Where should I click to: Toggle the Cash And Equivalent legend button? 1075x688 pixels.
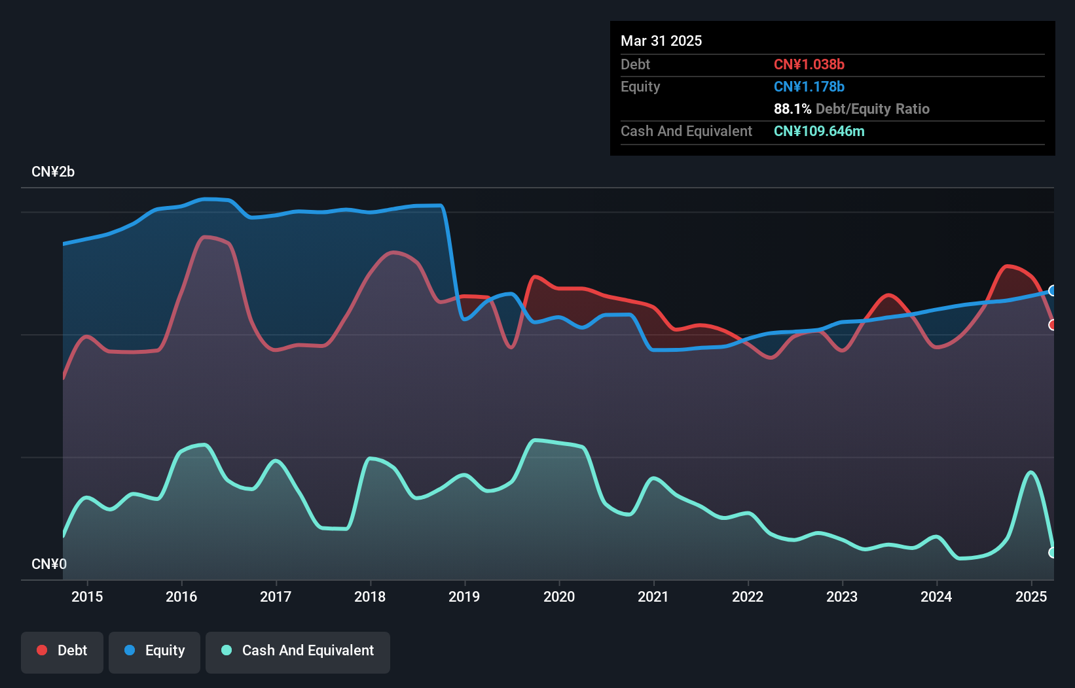coord(298,652)
